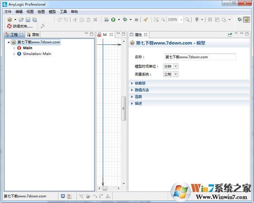Click the Save All icon
This screenshot has height=203, width=254.
pyautogui.click(x=35, y=19)
